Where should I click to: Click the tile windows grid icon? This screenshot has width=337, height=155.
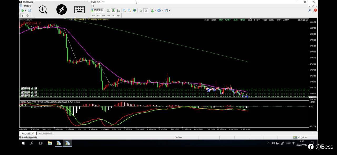click(x=135, y=10)
